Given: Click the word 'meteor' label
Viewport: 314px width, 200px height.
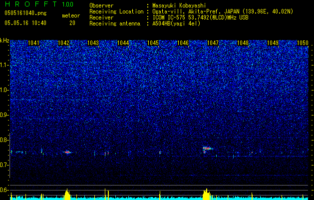Looking at the screenshot, I should [71, 15].
